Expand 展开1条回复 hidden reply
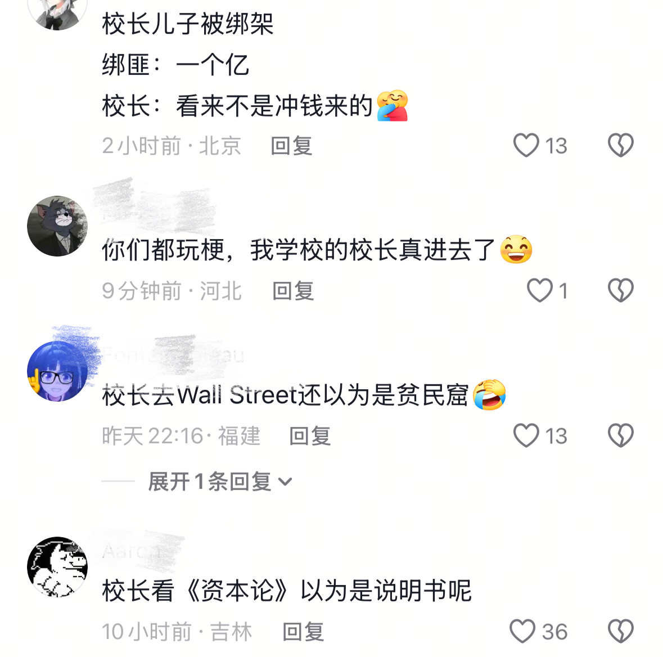Viewport: 663px width, 657px height. (220, 481)
